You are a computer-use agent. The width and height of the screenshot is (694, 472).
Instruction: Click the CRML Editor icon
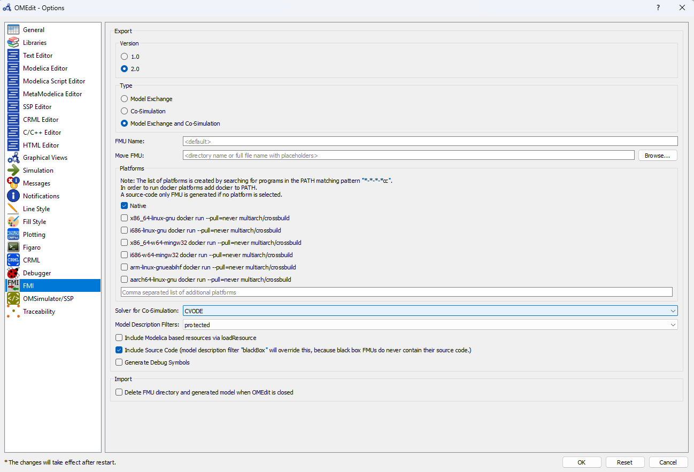[13, 120]
